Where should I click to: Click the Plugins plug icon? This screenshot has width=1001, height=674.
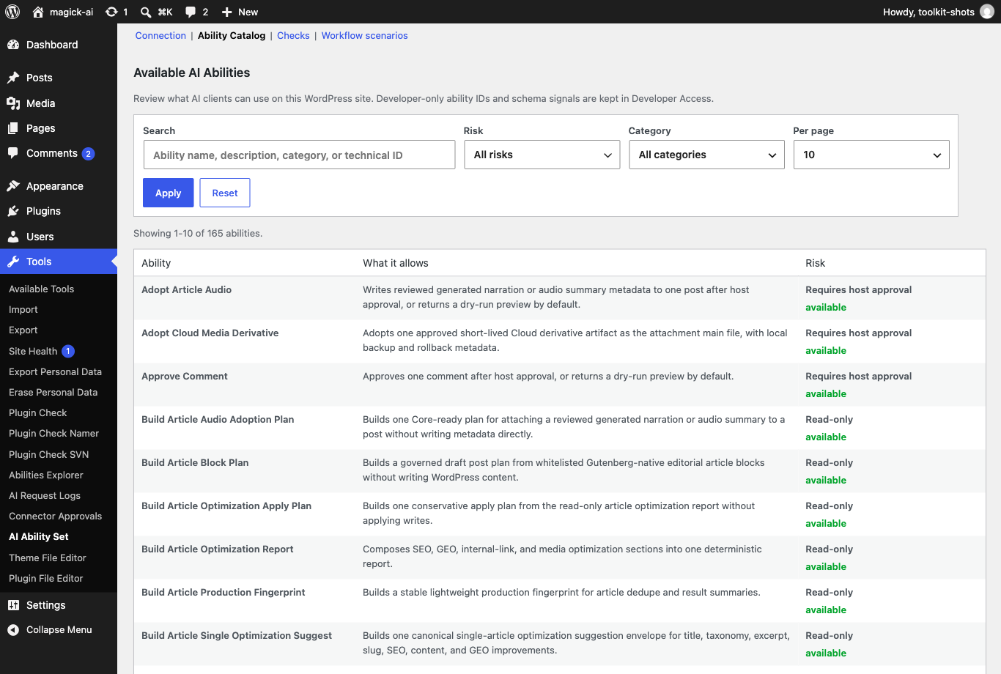click(13, 211)
